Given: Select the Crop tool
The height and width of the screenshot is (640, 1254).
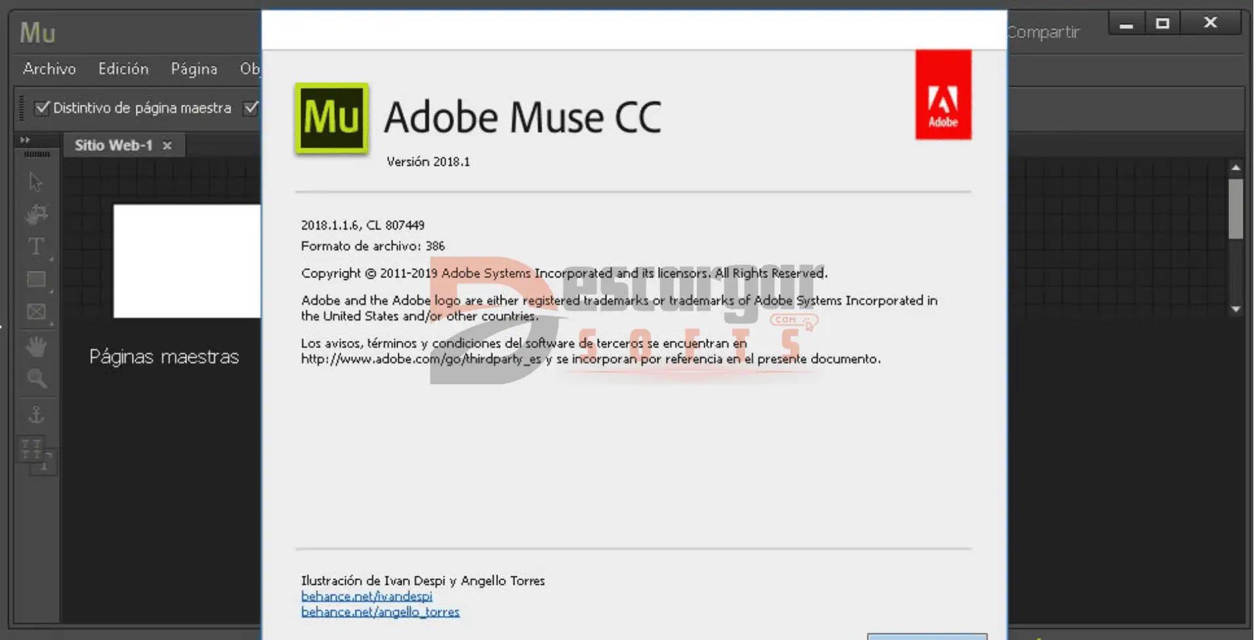Looking at the screenshot, I should pyautogui.click(x=36, y=214).
